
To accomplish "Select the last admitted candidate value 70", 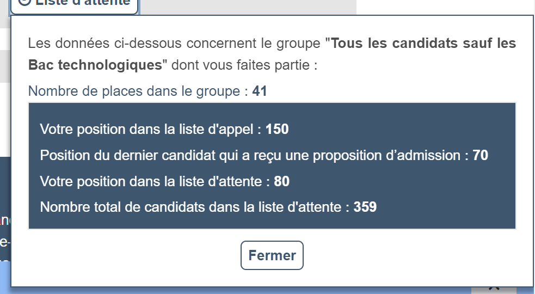I will click(481, 156).
